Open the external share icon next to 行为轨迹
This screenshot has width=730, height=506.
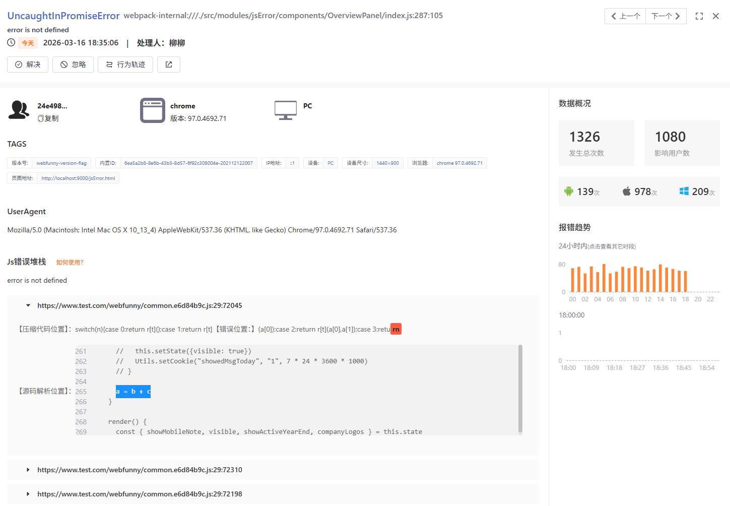168,64
